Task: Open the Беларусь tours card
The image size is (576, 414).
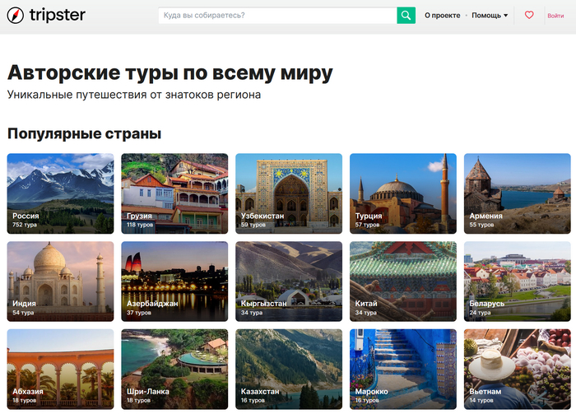Action: click(x=518, y=281)
